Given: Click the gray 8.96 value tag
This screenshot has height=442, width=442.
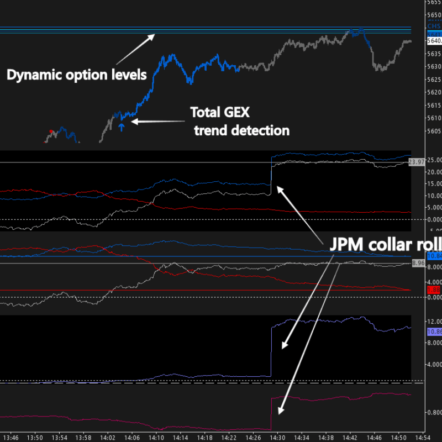Looking at the screenshot, I should [x=418, y=263].
